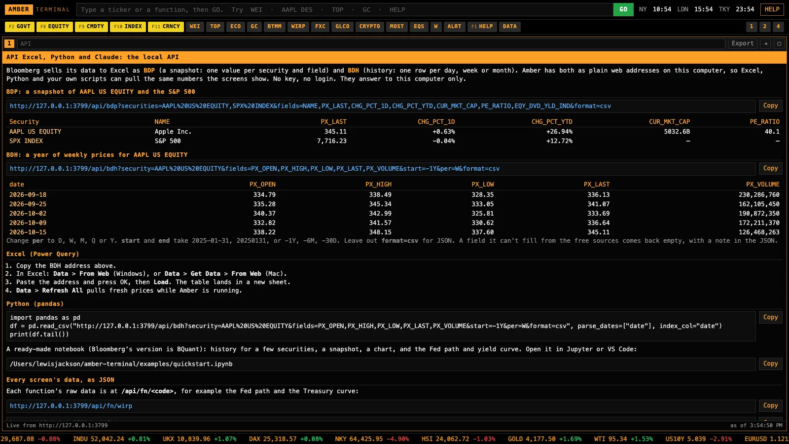Select the FXC function button
Image resolution: width=789 pixels, height=444 pixels.
click(321, 27)
